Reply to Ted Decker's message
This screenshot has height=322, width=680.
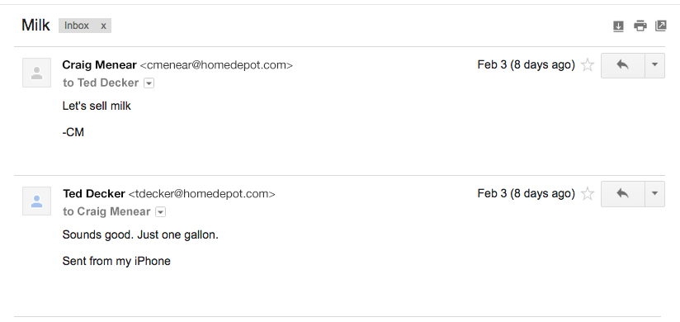623,194
